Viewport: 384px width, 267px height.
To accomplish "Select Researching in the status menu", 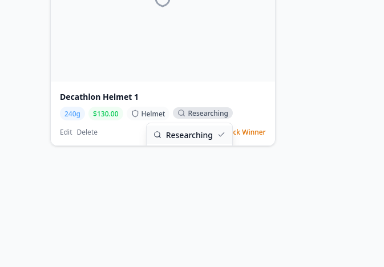I will tap(189, 135).
